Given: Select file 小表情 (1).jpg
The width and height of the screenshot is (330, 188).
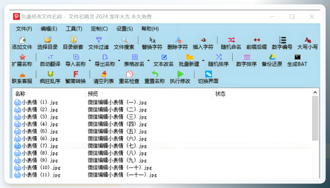Looking at the screenshot, I should click(36, 102).
